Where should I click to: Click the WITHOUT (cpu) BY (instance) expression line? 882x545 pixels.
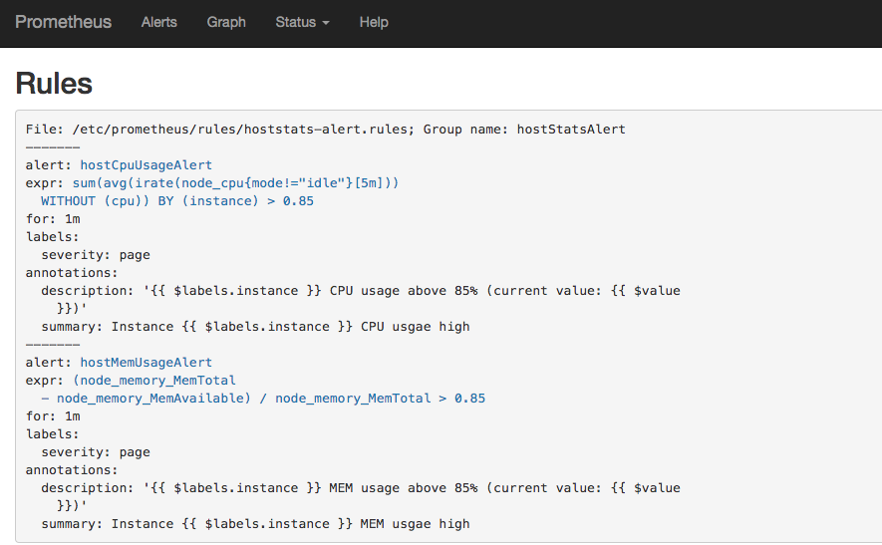(177, 201)
